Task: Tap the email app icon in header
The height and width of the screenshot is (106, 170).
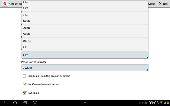Action: pos(5,4)
